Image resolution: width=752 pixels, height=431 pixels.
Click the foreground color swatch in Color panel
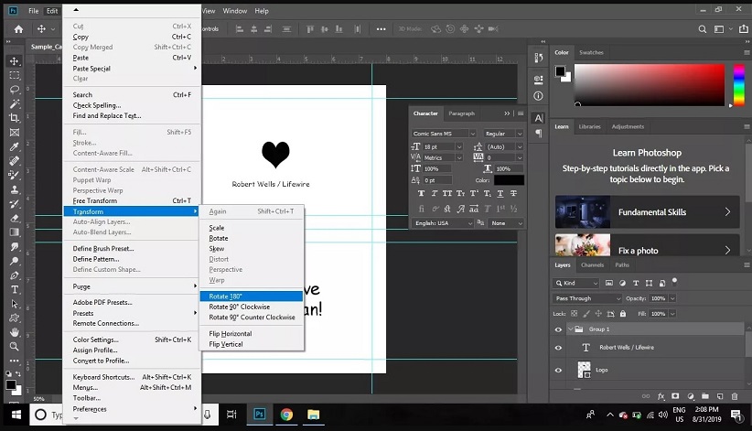coord(560,71)
